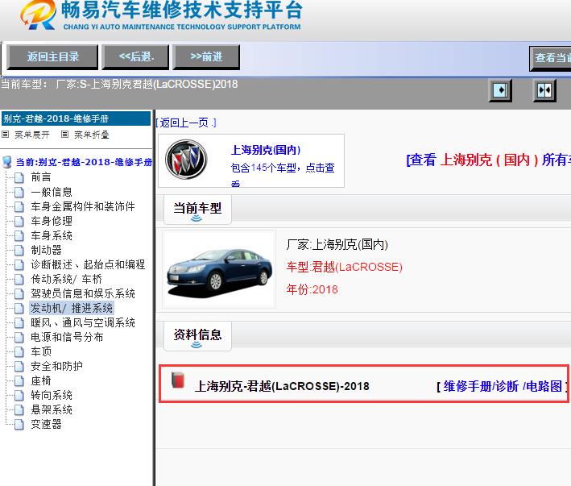Click 包含145个车型，点击查看 link

[x=283, y=174]
